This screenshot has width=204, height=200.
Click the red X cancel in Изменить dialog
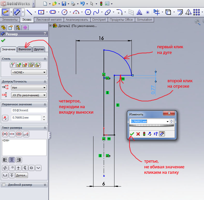[x=138, y=134]
